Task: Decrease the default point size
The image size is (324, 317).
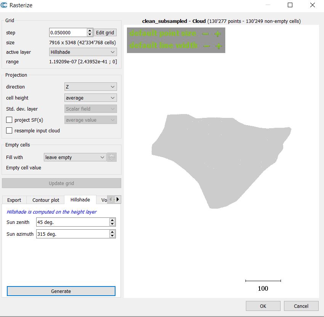Action: [205, 33]
